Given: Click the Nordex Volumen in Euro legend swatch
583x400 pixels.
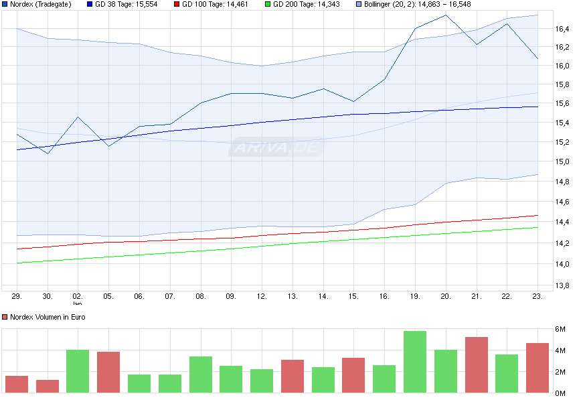Looking at the screenshot, I should 5,317.
